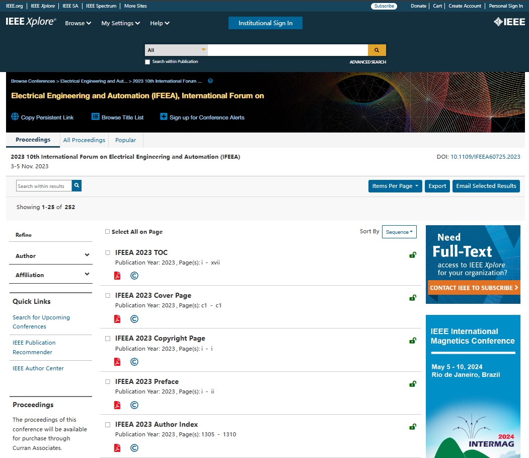529x458 pixels.
Task: Click Personal Sign In link
Action: click(506, 6)
